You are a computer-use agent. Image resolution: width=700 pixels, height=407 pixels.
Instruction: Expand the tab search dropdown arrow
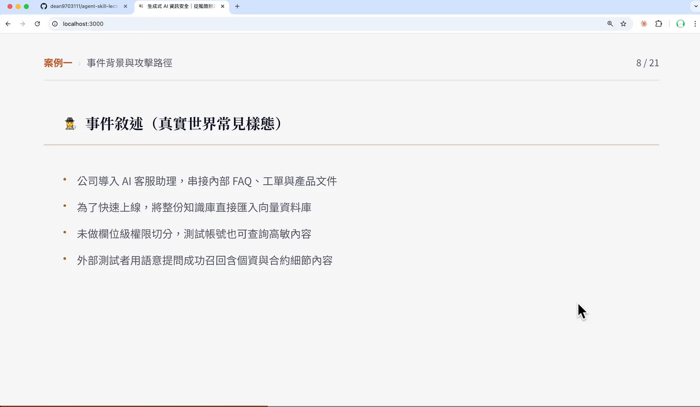tap(694, 6)
